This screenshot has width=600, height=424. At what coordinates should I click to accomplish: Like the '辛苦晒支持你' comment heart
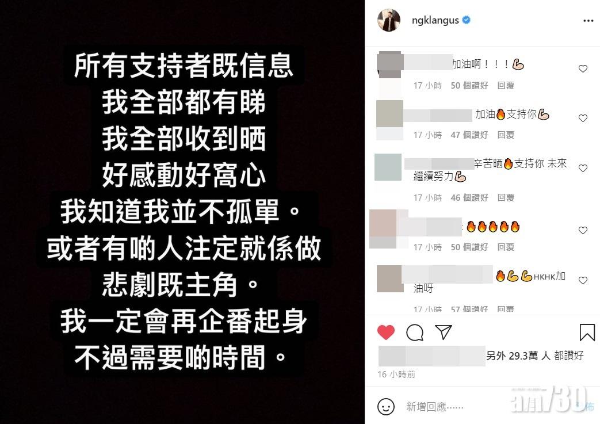[x=583, y=169]
